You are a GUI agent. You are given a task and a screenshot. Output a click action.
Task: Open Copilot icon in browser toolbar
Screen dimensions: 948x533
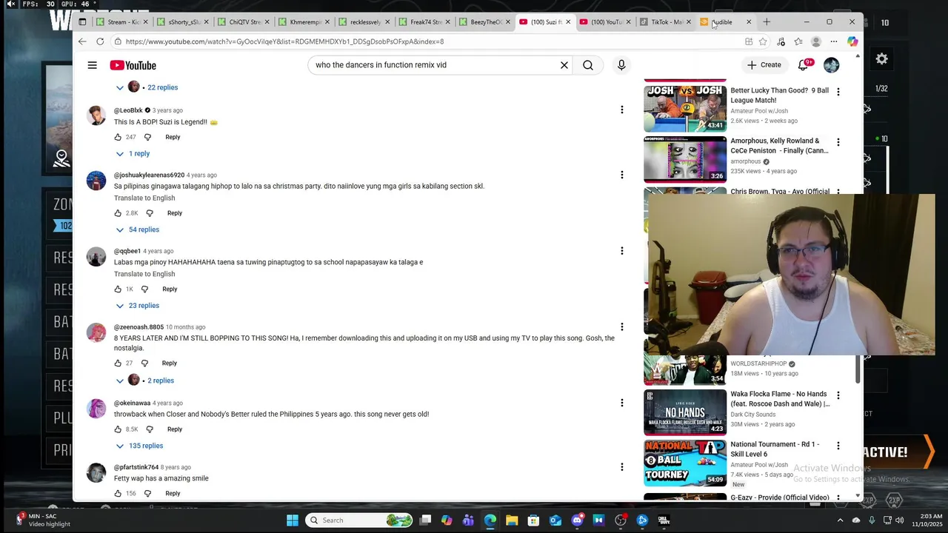click(852, 41)
